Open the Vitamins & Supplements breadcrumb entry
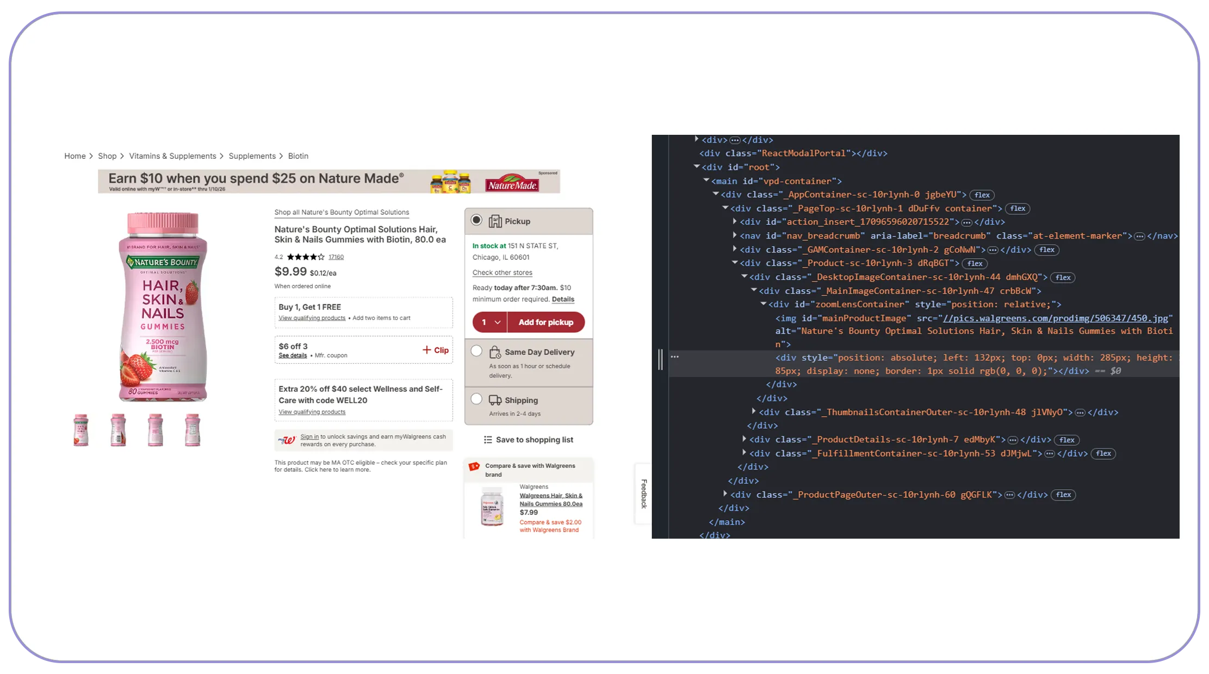 pos(173,156)
